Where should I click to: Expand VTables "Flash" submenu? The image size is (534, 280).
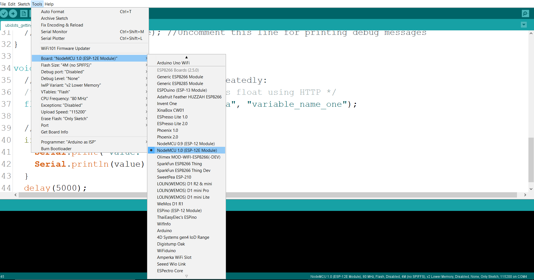click(90, 92)
